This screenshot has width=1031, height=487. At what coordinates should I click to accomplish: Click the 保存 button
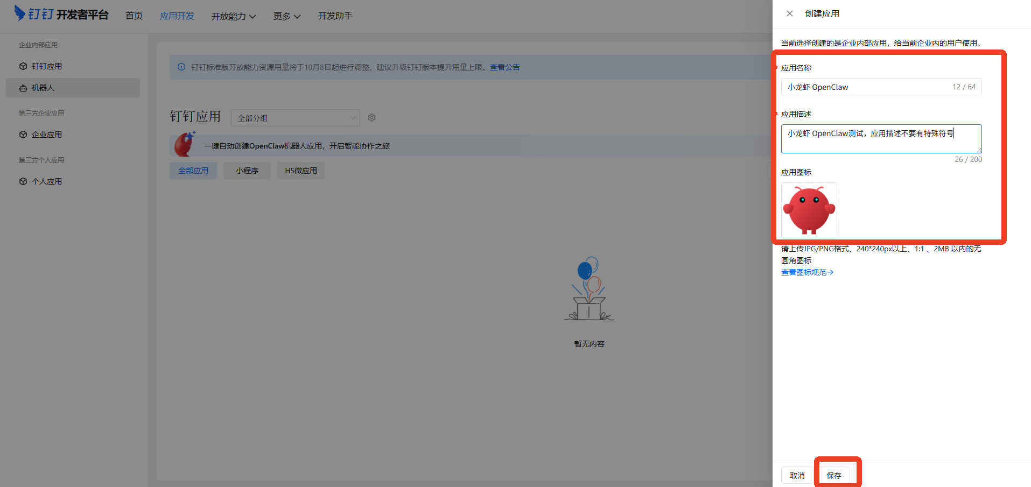click(x=833, y=475)
